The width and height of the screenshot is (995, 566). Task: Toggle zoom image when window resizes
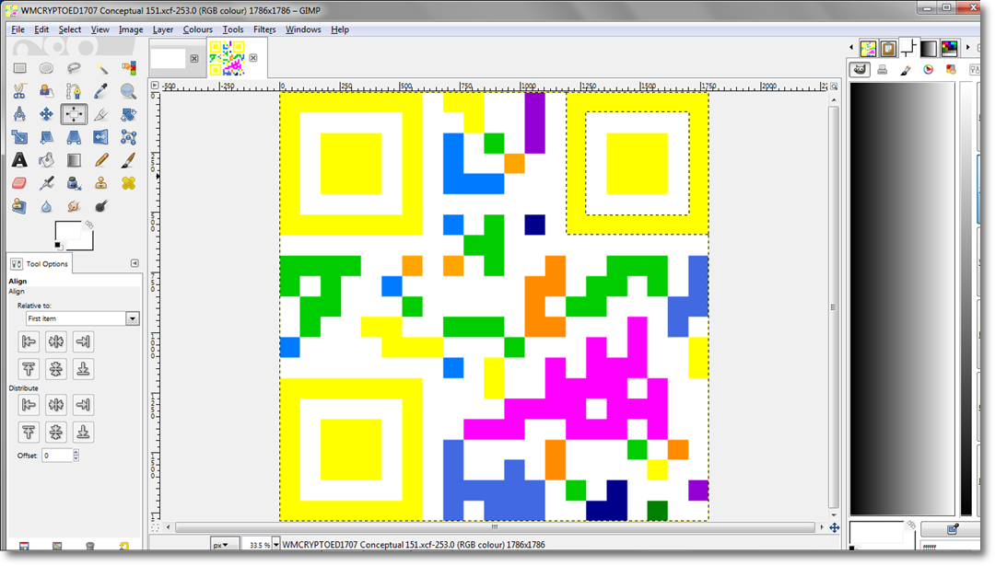tap(835, 86)
